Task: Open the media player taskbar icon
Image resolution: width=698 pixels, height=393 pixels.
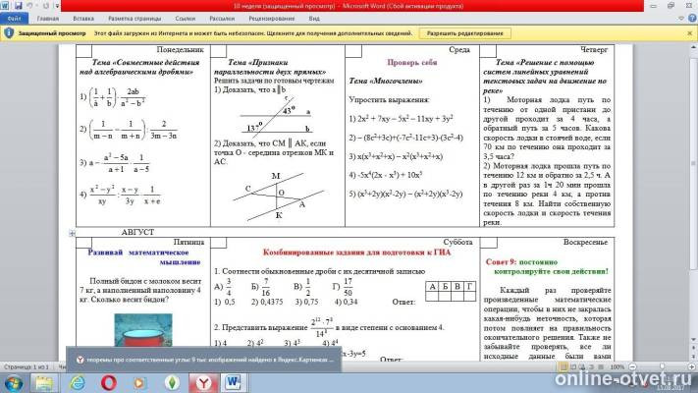Action: pyautogui.click(x=139, y=383)
